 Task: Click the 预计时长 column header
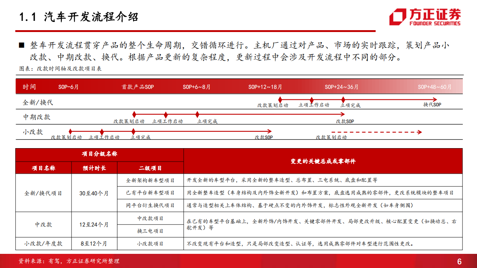[94, 168]
